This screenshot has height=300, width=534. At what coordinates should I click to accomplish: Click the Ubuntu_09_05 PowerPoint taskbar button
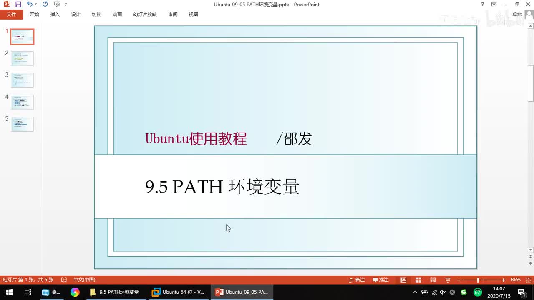[x=242, y=292]
